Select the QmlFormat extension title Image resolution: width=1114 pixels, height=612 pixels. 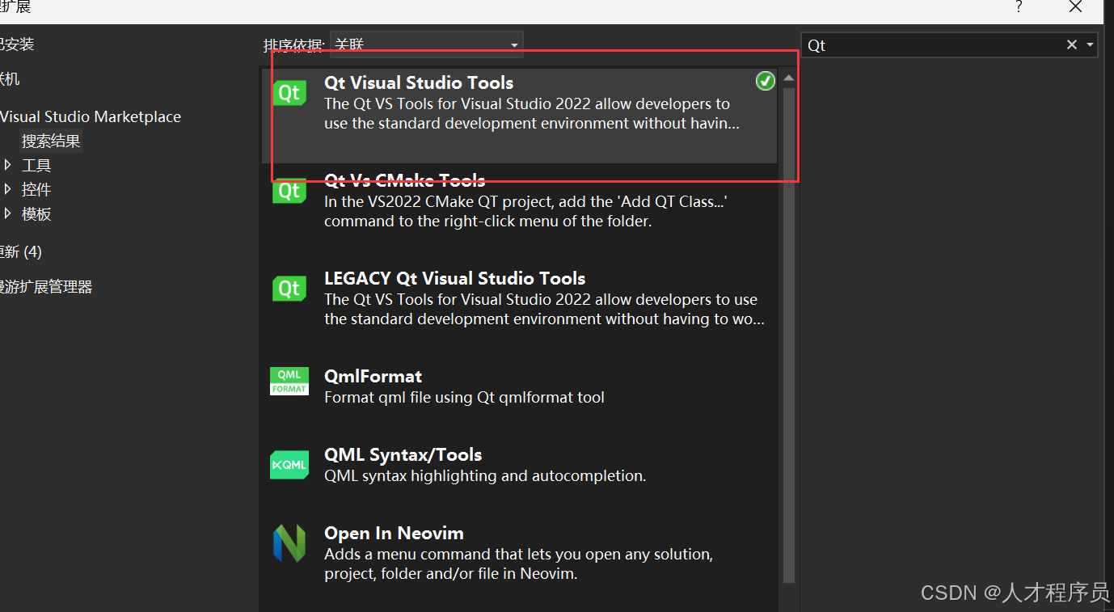373,377
